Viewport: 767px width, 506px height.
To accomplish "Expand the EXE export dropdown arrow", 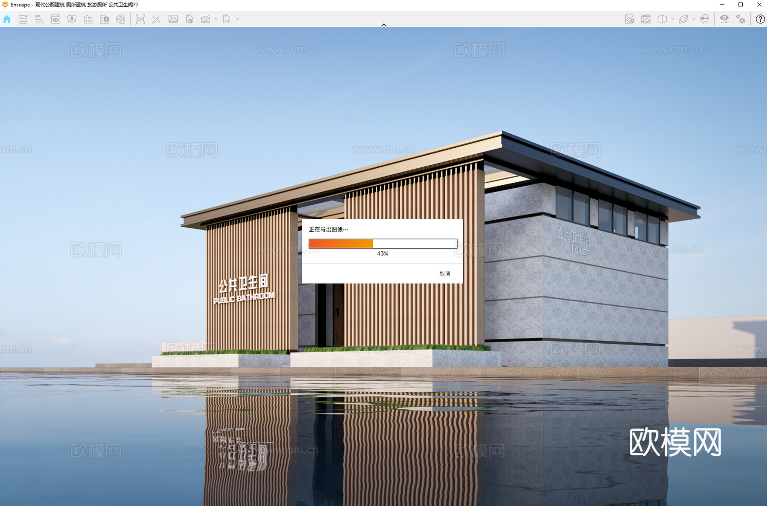I will pos(237,19).
